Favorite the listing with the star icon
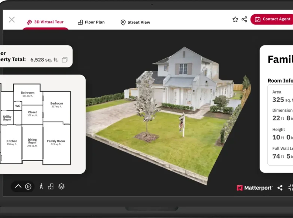 (x=235, y=19)
